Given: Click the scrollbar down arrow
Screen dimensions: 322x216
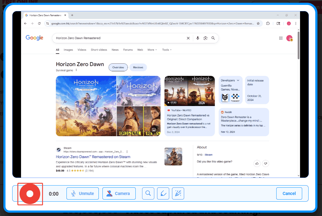Looking at the screenshot, I should coord(299,176).
